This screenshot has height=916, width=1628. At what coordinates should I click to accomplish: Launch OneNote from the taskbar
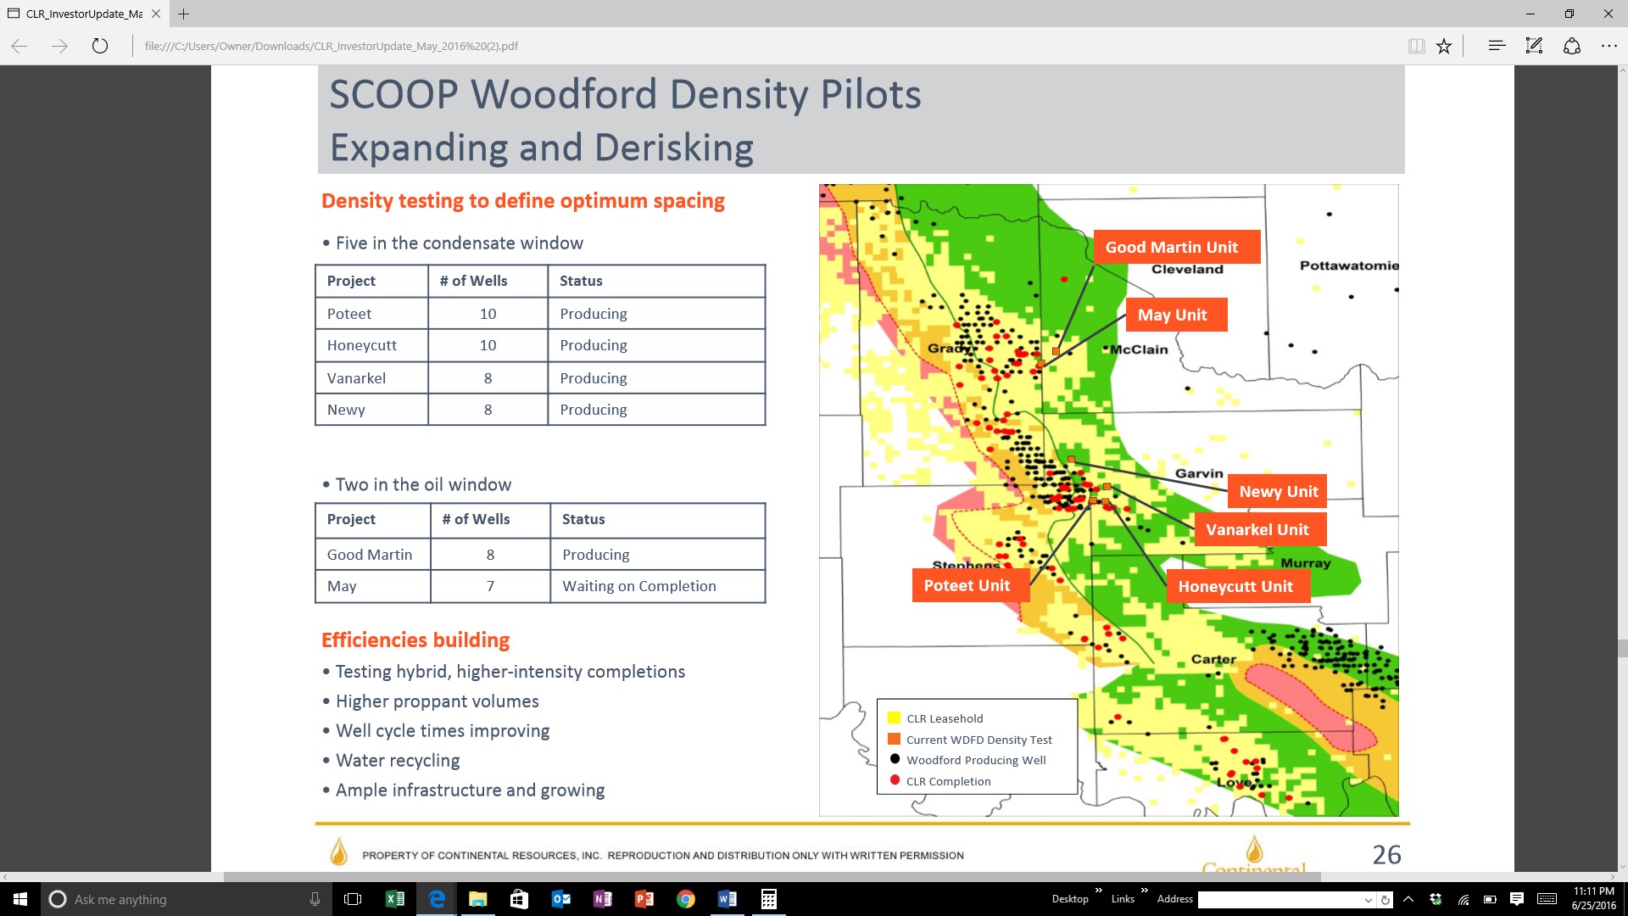tap(603, 899)
